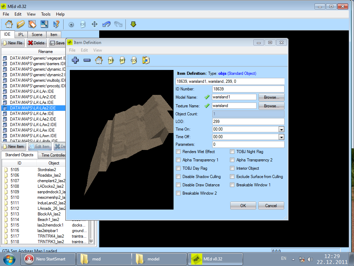Image resolution: width=354 pixels, height=266 pixels.
Task: Click the green down arrow toolbar icon
Action: tap(133, 24)
